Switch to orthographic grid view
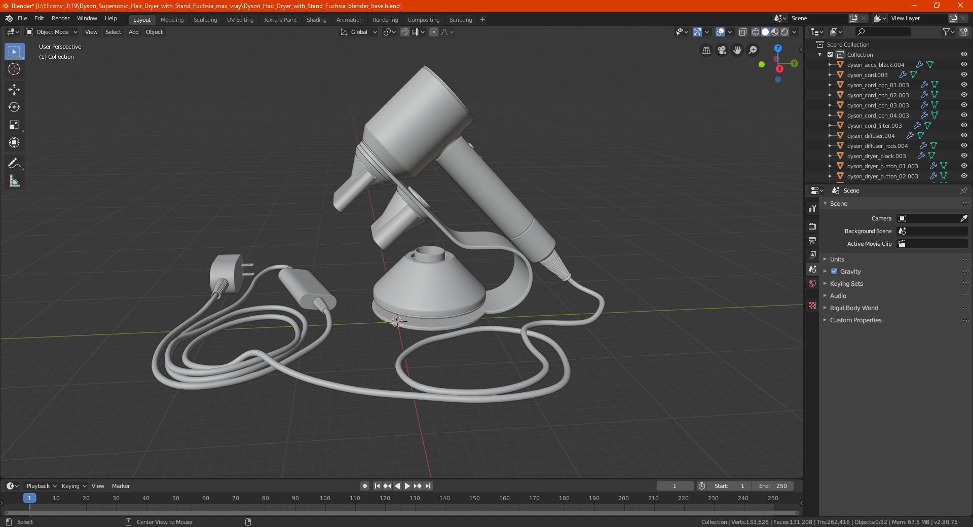973x527 pixels. tap(706, 50)
